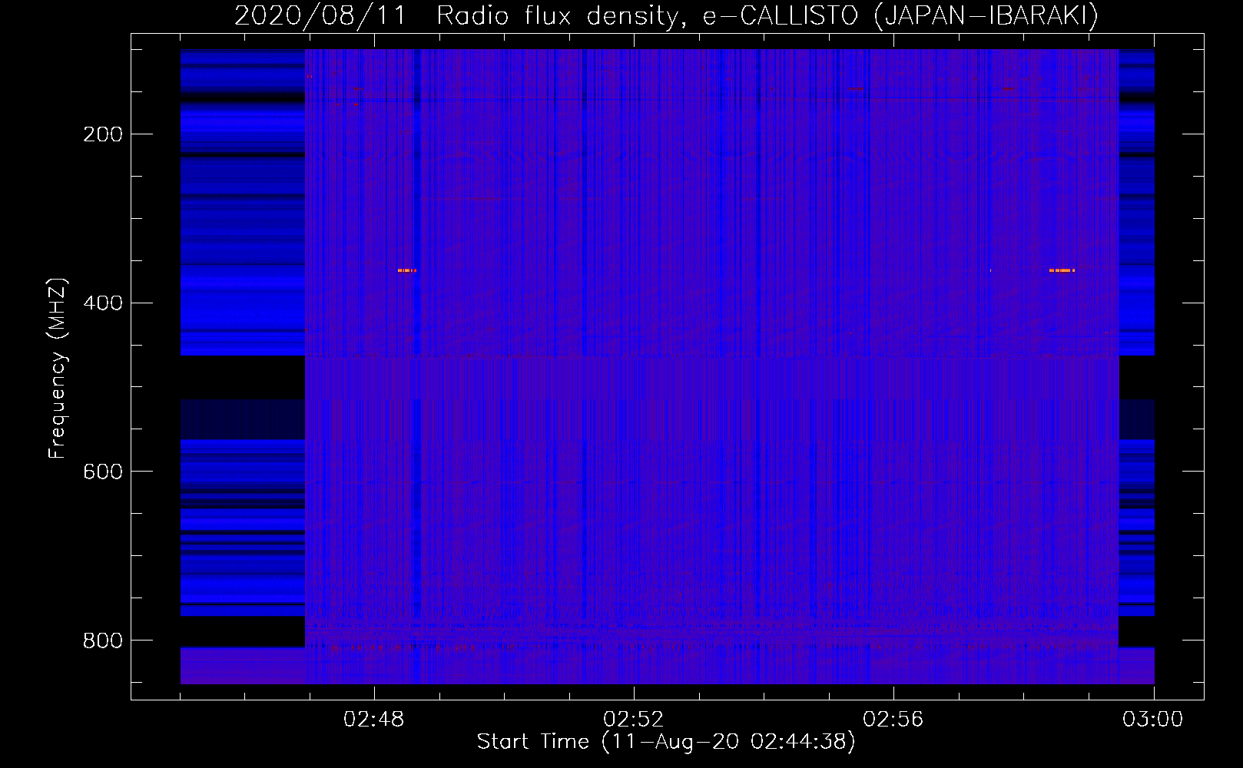Click the 600 frequency tick label
The width and height of the screenshot is (1243, 768).
pos(103,472)
